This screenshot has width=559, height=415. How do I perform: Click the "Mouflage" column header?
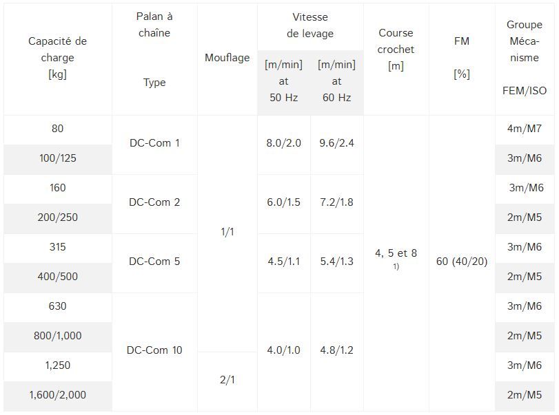pos(227,58)
